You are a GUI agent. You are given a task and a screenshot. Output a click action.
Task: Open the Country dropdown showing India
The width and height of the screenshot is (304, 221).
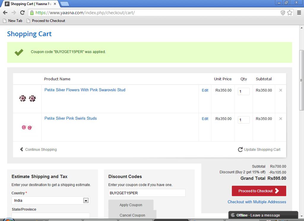[x=85, y=201]
